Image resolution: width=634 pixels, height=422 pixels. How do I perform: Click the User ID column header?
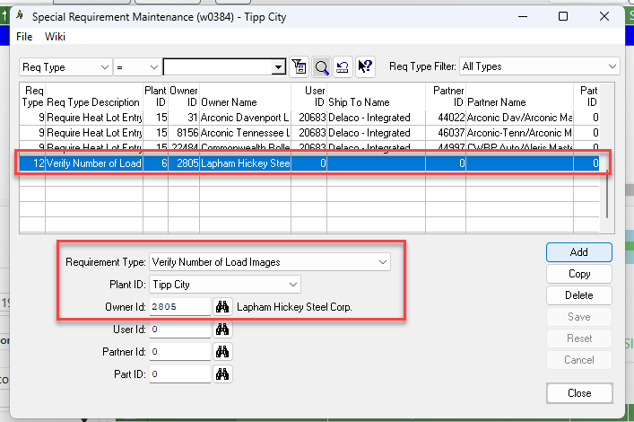308,96
